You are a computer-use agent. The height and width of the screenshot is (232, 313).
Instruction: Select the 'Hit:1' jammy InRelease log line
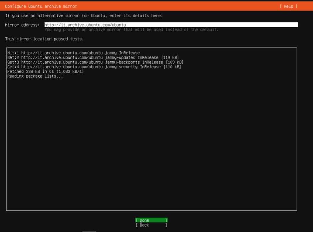(x=73, y=53)
